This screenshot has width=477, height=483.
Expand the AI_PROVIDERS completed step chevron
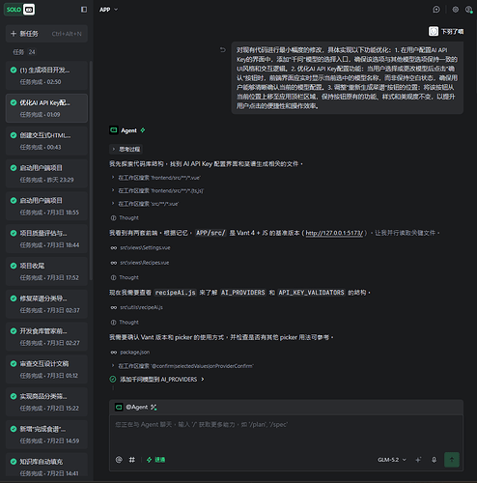coord(203,380)
